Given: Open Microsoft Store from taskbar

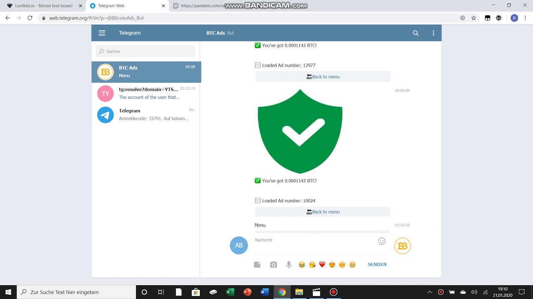Looking at the screenshot, I should 196,292.
